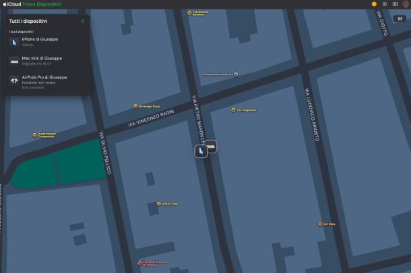Click the Mac mini location pin on the map
Viewport: 411px width, 273px height.
tap(212, 147)
